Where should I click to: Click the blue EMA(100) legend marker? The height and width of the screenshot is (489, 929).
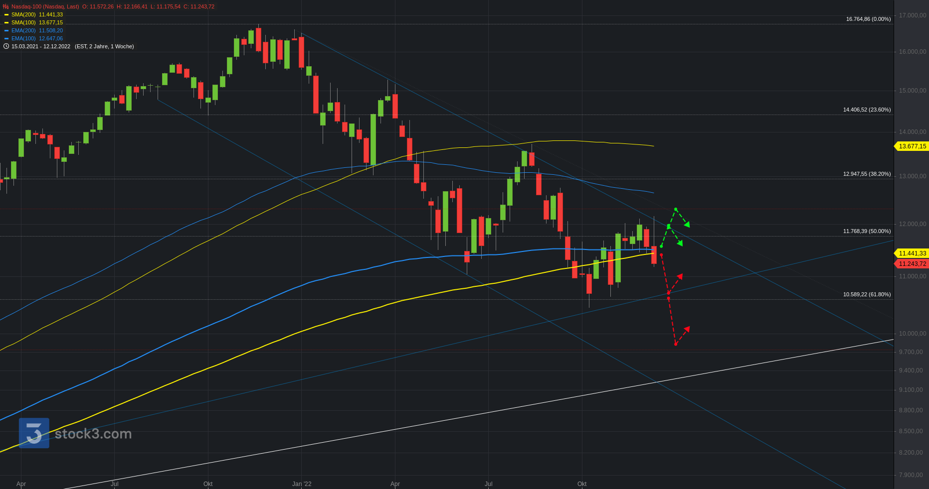click(6, 38)
